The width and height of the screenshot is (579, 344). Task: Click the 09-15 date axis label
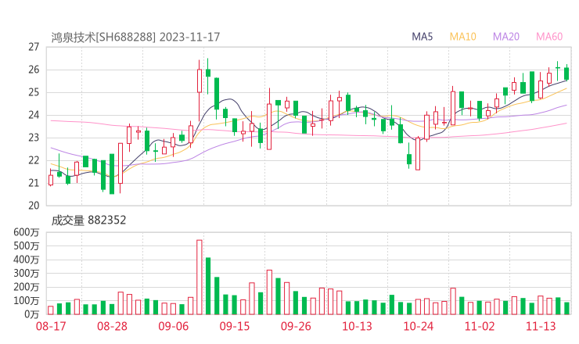pos(234,326)
